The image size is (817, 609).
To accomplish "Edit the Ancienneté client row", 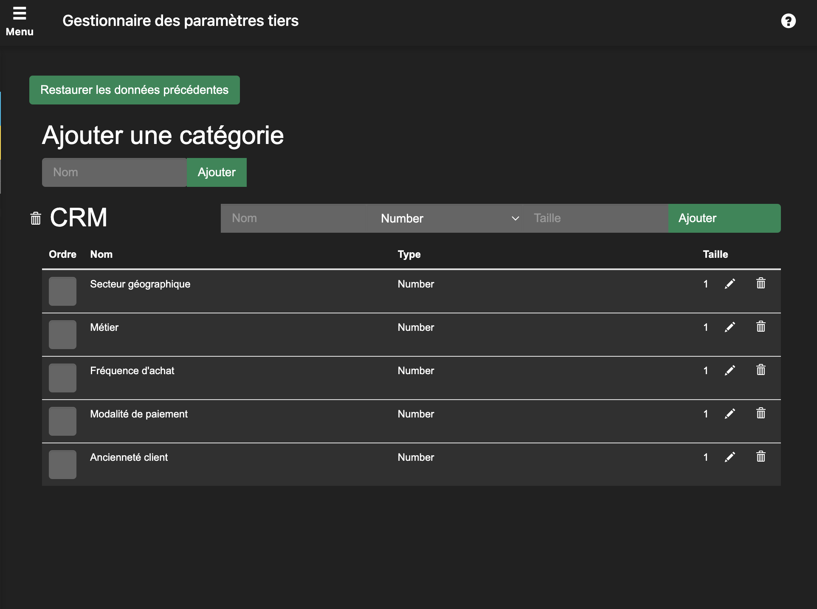I will point(730,457).
